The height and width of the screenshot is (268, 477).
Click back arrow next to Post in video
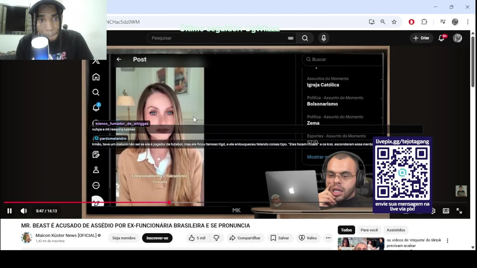click(x=119, y=59)
